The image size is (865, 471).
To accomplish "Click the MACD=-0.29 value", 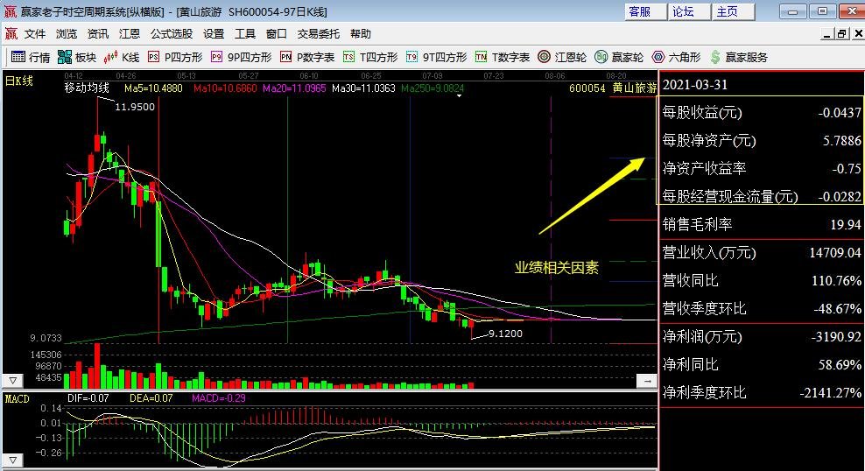I will pos(219,398).
